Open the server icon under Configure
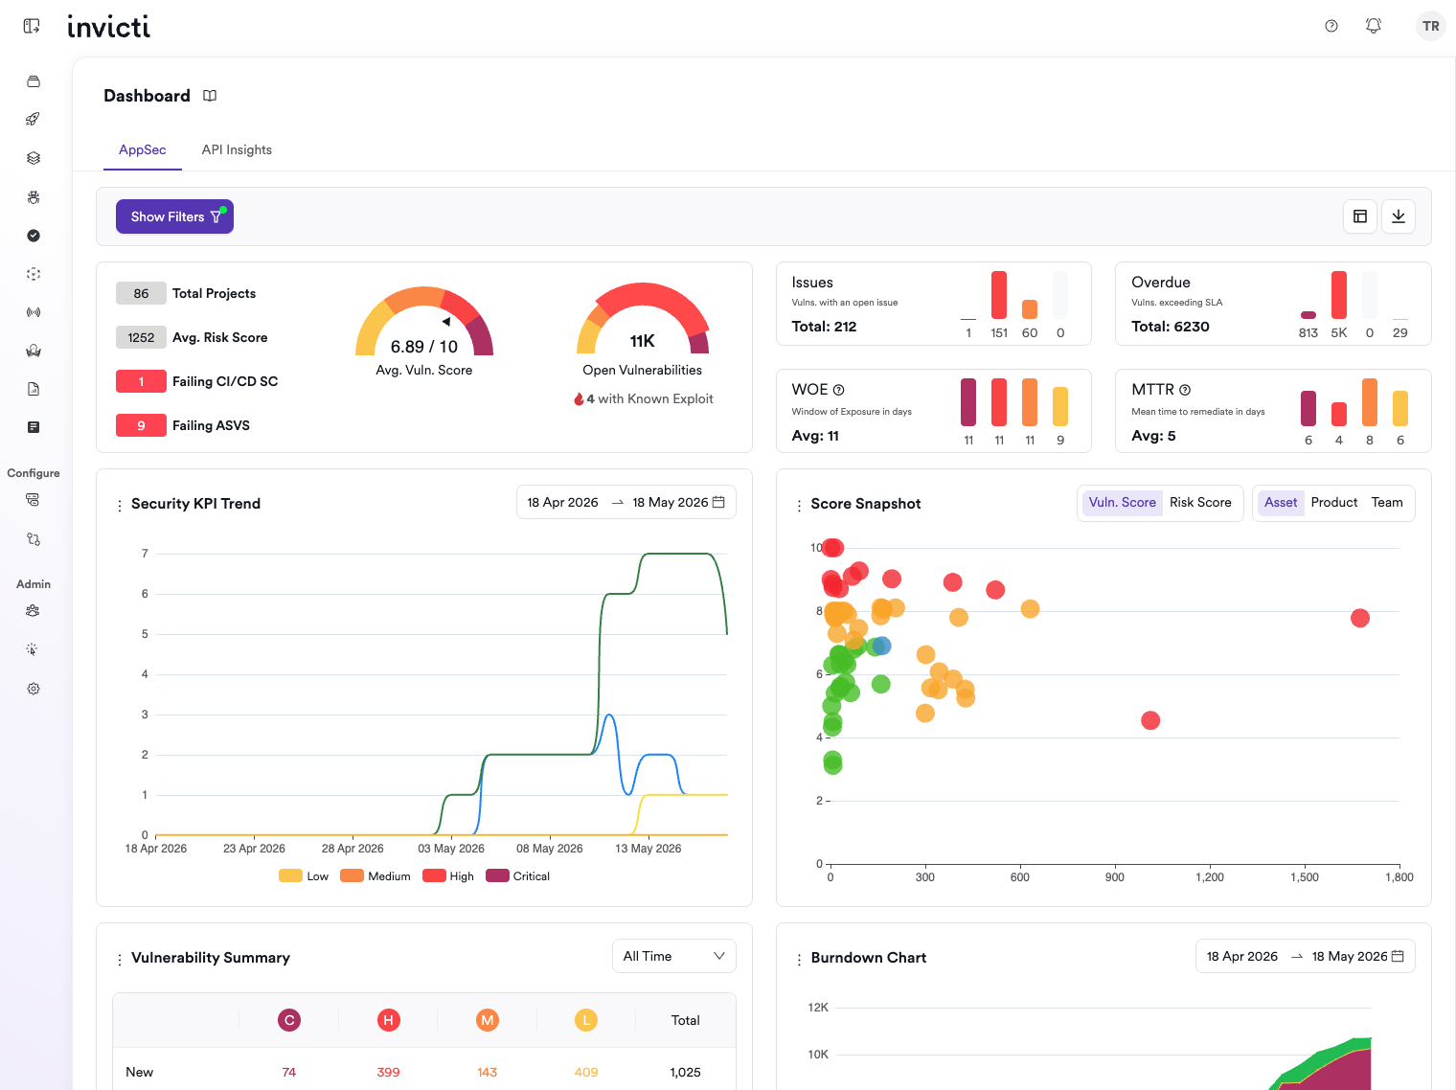This screenshot has width=1456, height=1090. [x=34, y=500]
